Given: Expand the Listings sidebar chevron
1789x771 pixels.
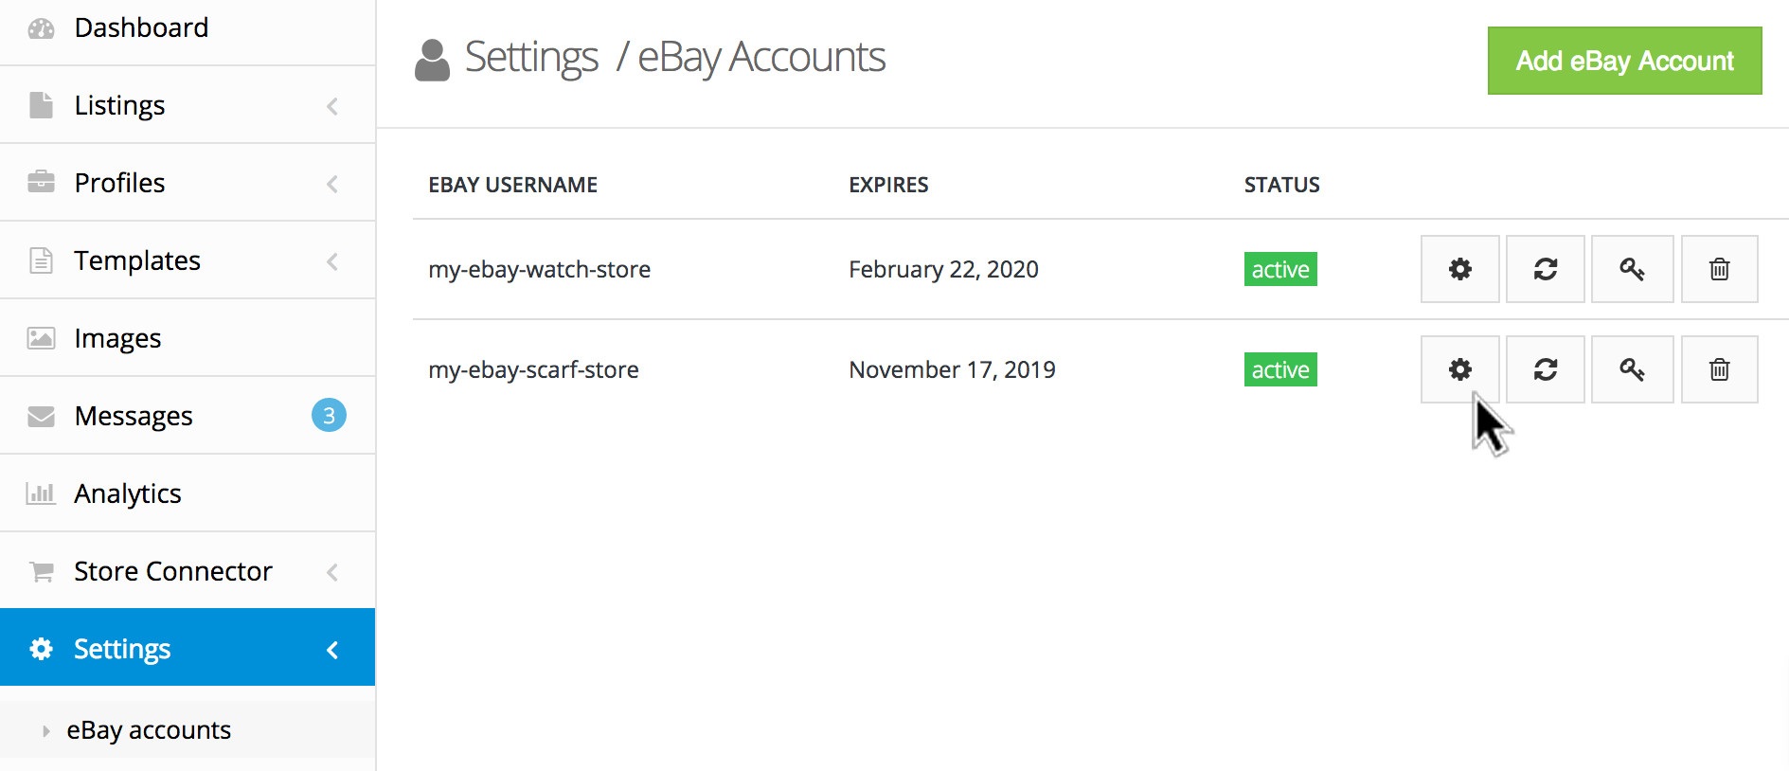Looking at the screenshot, I should pyautogui.click(x=332, y=106).
